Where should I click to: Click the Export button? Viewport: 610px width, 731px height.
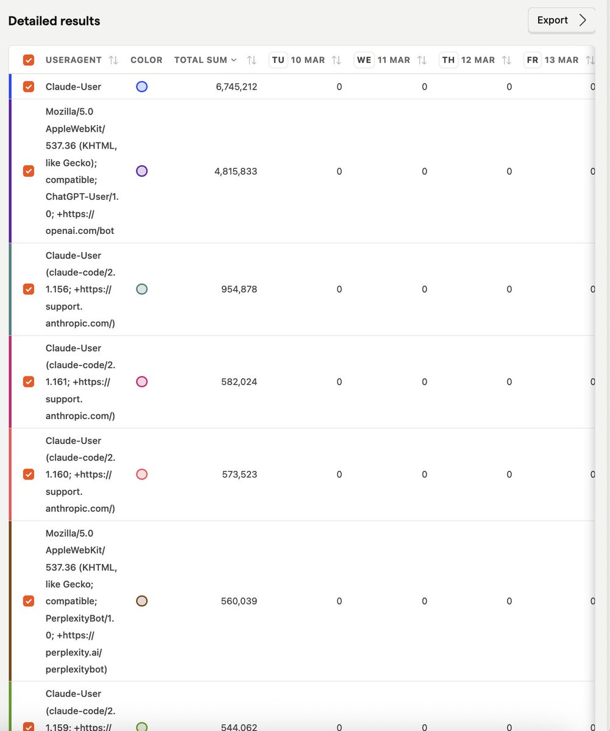pyautogui.click(x=561, y=20)
